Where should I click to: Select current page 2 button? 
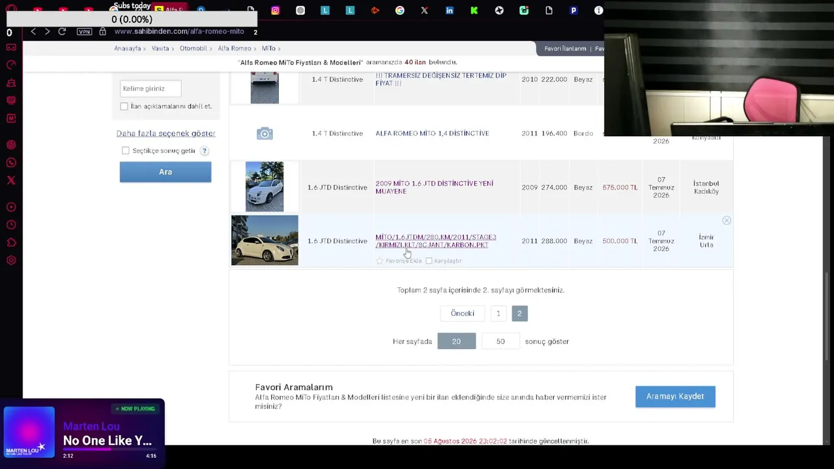(x=519, y=313)
